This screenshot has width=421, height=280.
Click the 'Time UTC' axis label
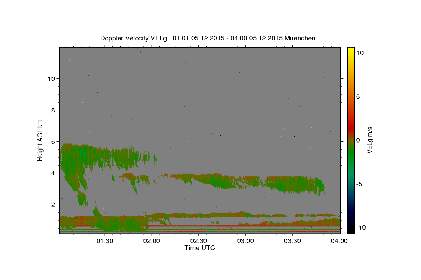point(200,248)
